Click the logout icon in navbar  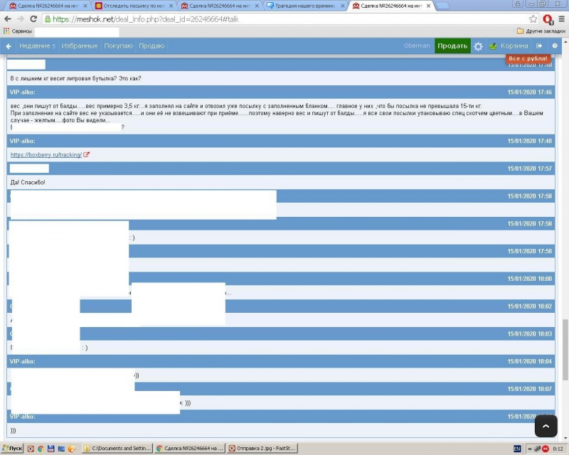(x=539, y=45)
